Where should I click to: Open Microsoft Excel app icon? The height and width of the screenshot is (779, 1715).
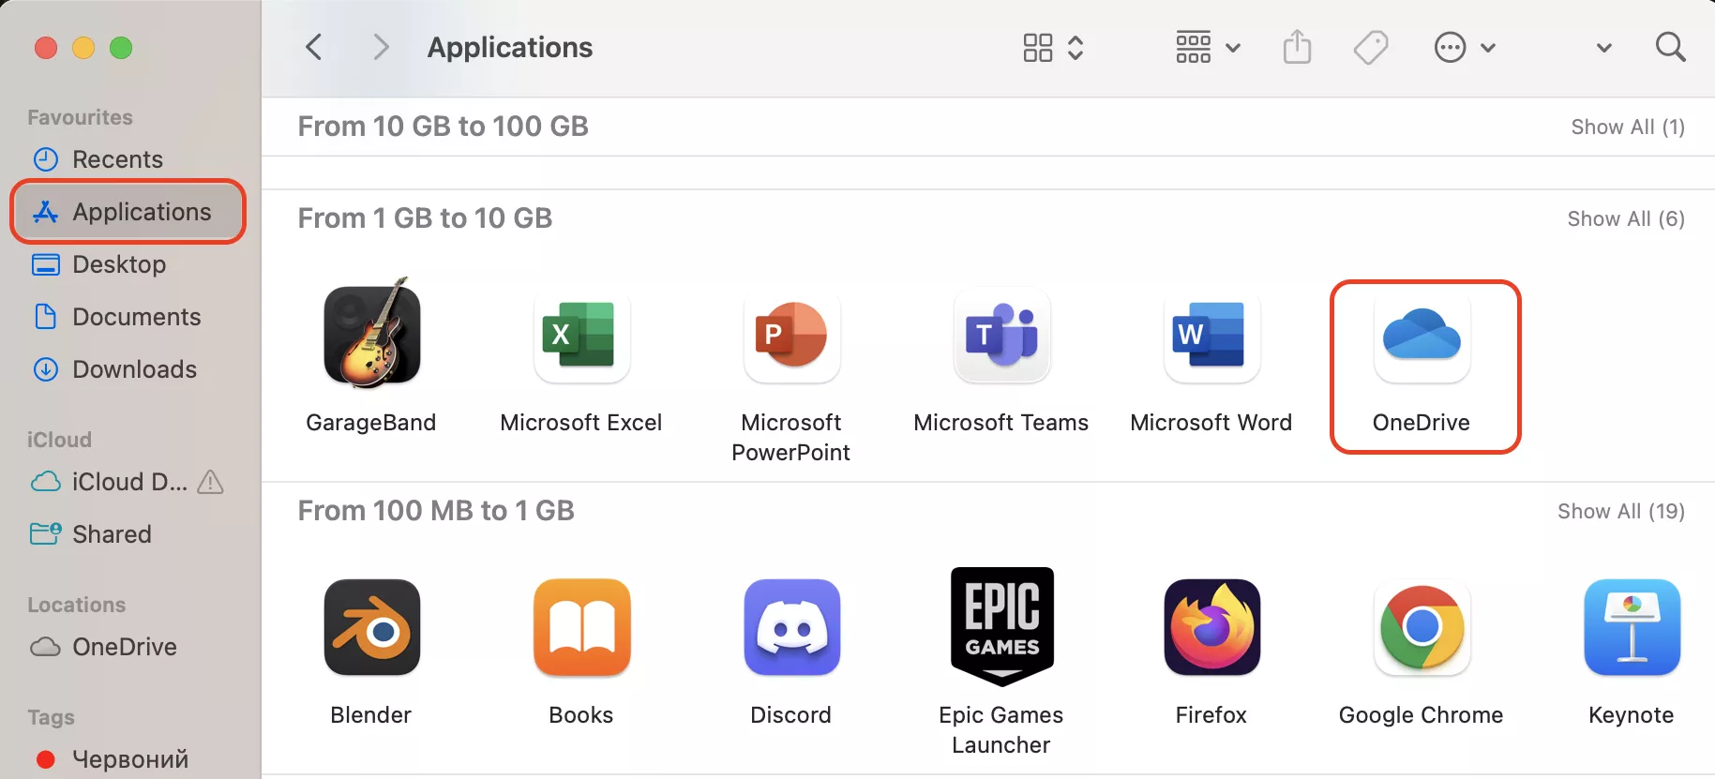click(x=581, y=336)
